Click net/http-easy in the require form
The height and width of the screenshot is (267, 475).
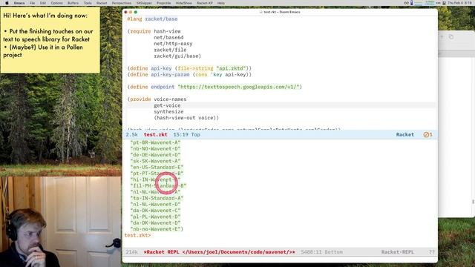(173, 44)
